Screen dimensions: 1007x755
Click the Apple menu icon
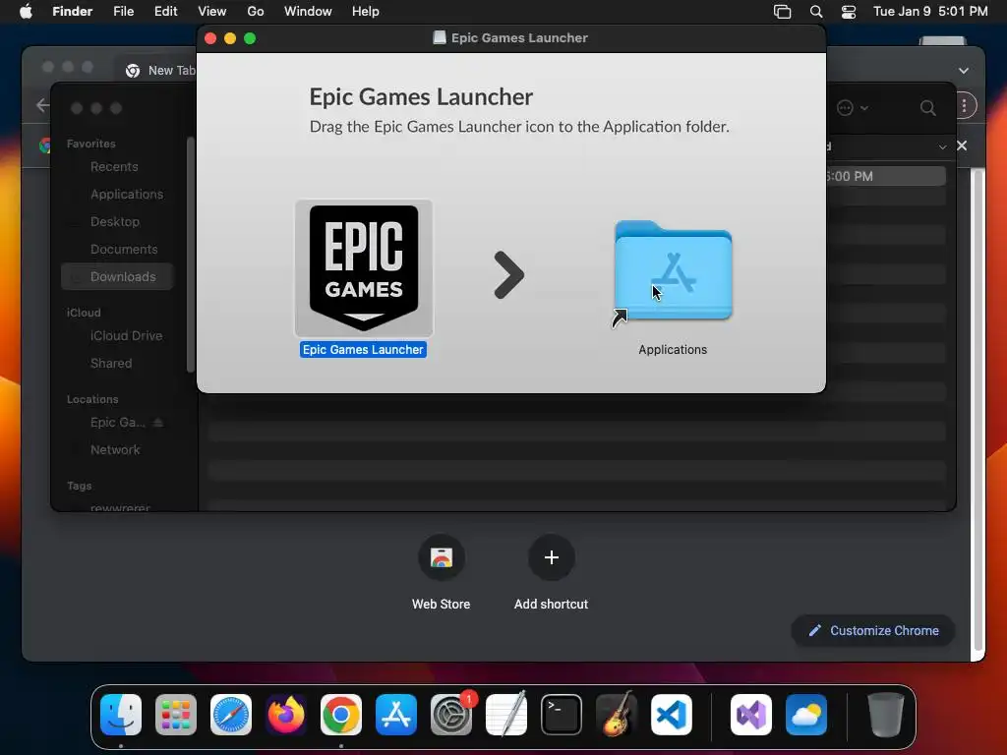click(x=26, y=11)
